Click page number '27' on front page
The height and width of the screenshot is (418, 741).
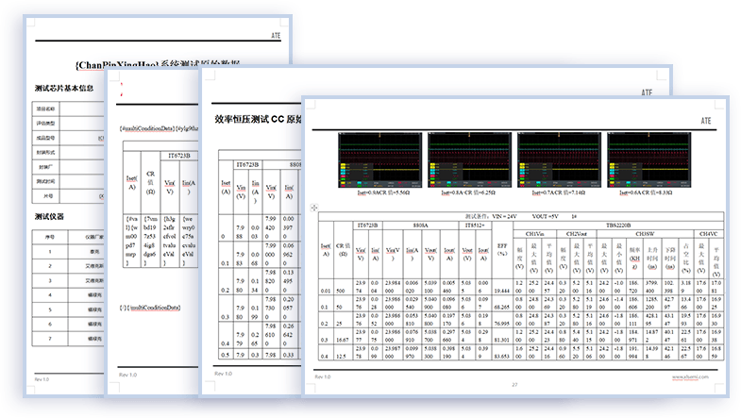point(514,385)
